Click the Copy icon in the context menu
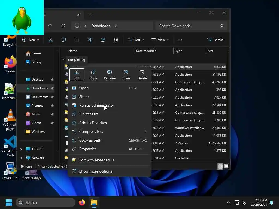Image resolution: width=279 pixels, height=209 pixels. point(93,72)
